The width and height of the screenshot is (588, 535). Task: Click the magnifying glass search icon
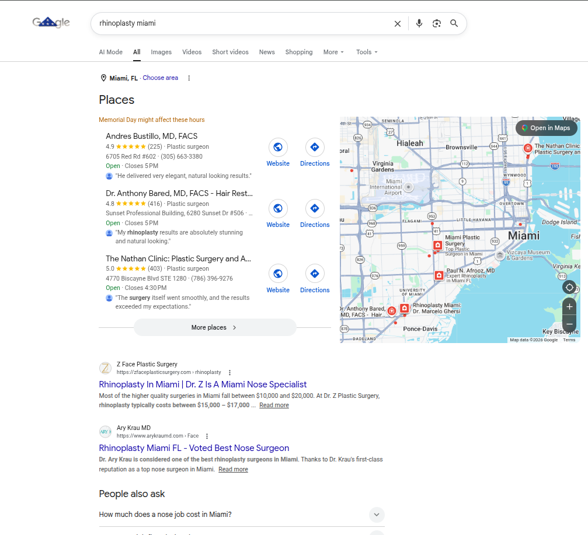[454, 23]
